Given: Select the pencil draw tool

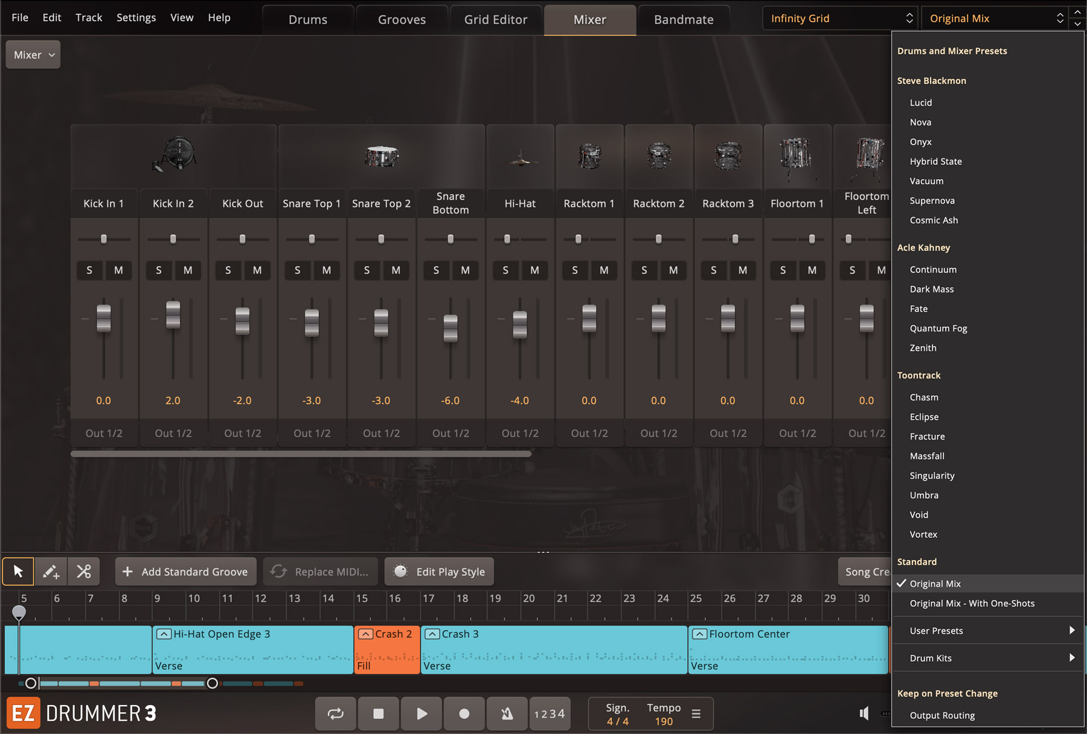Looking at the screenshot, I should (x=51, y=571).
